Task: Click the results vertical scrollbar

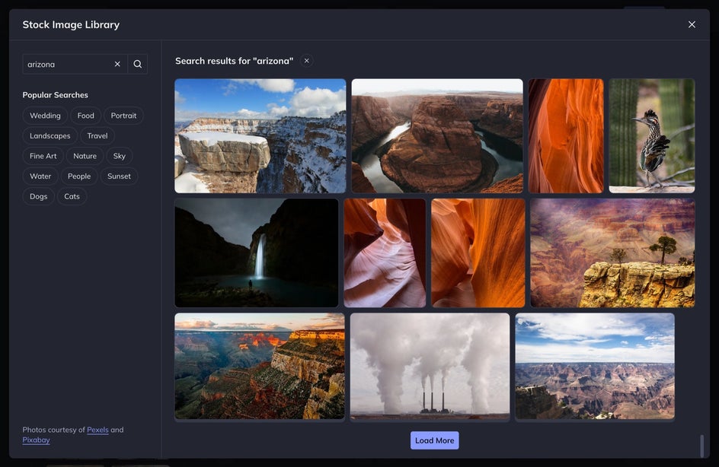Action: tap(701, 446)
